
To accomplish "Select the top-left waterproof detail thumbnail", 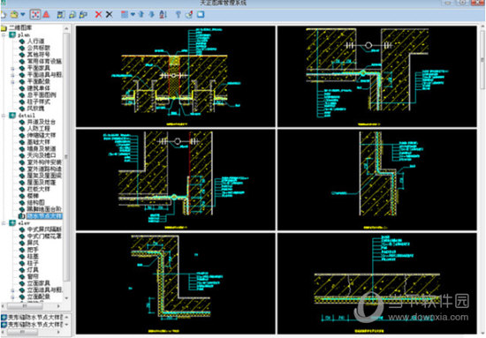I will 176,77.
